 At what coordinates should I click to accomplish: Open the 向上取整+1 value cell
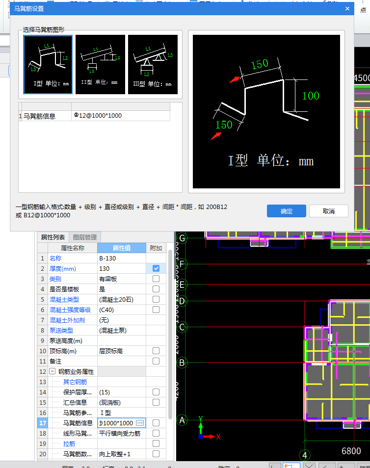122,454
